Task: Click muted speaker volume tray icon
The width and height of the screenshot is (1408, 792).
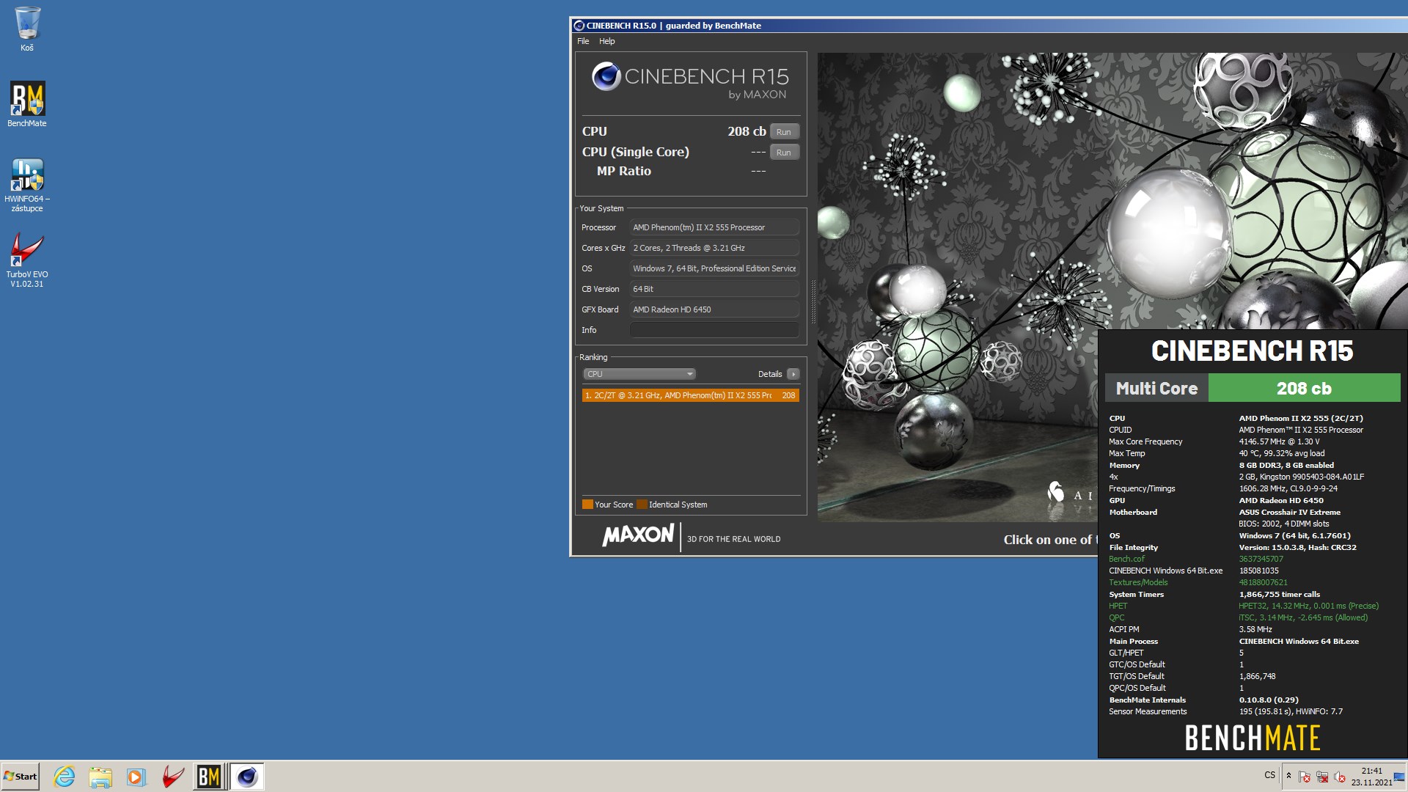Action: (1340, 777)
